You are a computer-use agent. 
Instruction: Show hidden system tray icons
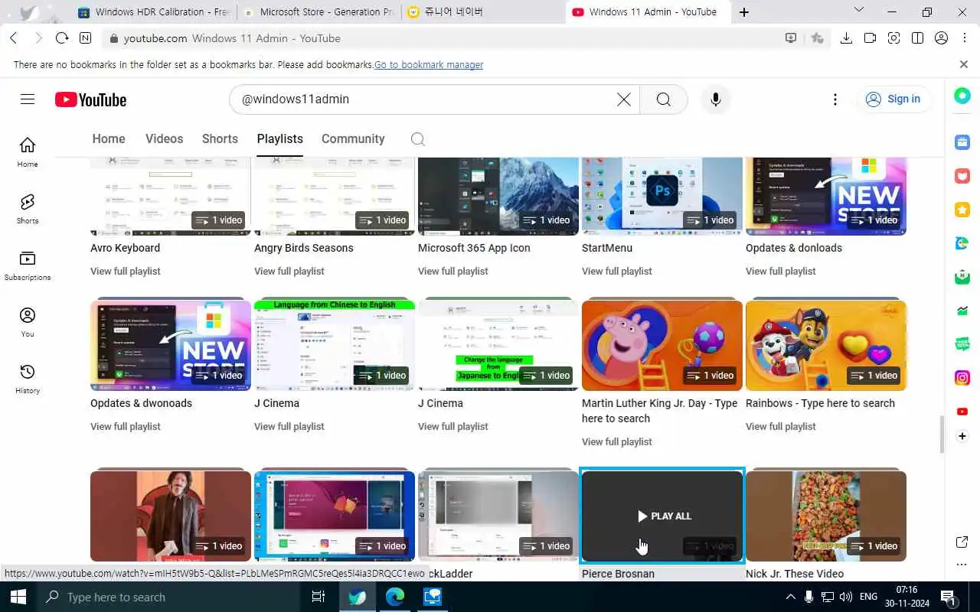(x=790, y=597)
